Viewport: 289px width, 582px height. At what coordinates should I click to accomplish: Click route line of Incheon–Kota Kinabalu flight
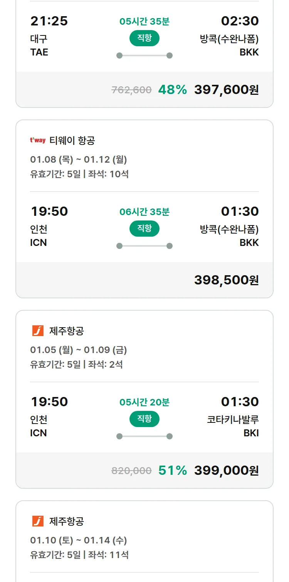coord(144,436)
